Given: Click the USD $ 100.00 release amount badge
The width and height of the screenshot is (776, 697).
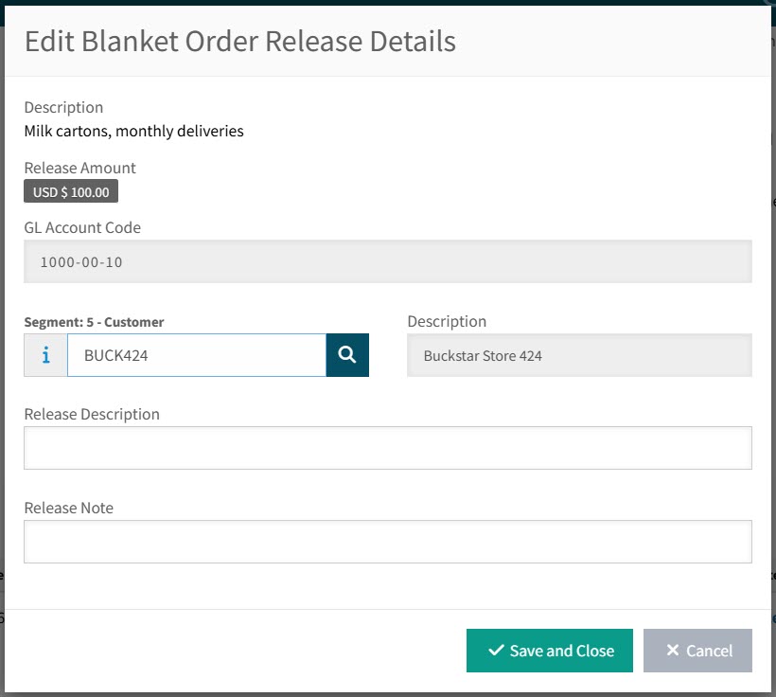Looking at the screenshot, I should (x=70, y=190).
